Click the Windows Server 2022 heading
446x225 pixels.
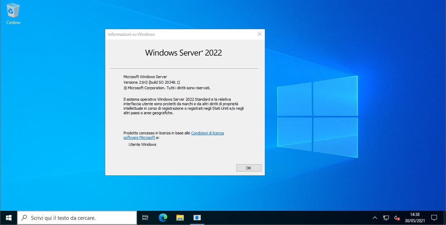pos(183,53)
